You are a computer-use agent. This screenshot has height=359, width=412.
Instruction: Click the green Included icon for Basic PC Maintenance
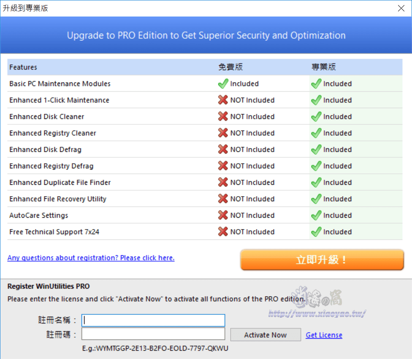[x=223, y=84]
